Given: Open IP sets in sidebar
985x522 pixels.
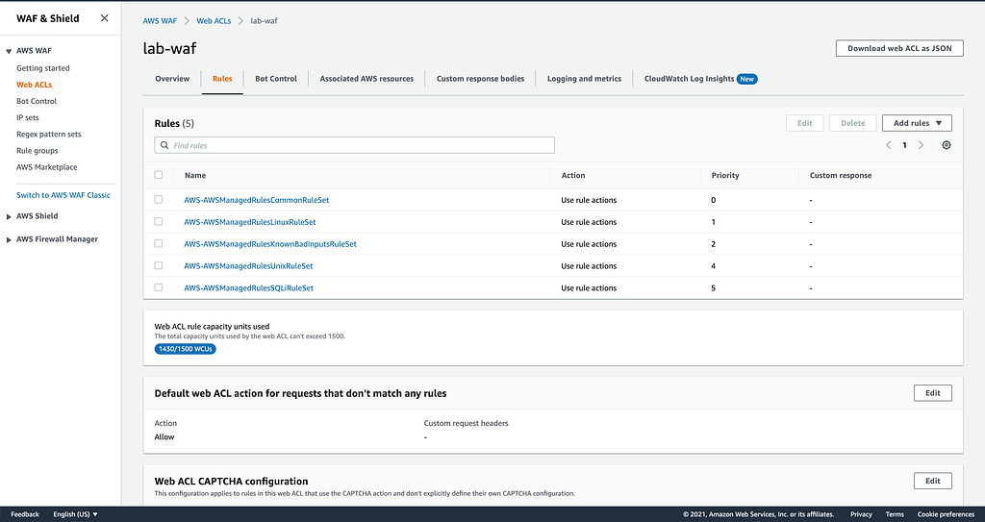Looking at the screenshot, I should click(28, 117).
